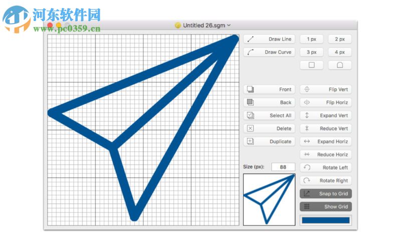Click the Expand Vert button
This screenshot has height=250, width=401.
tap(325, 115)
